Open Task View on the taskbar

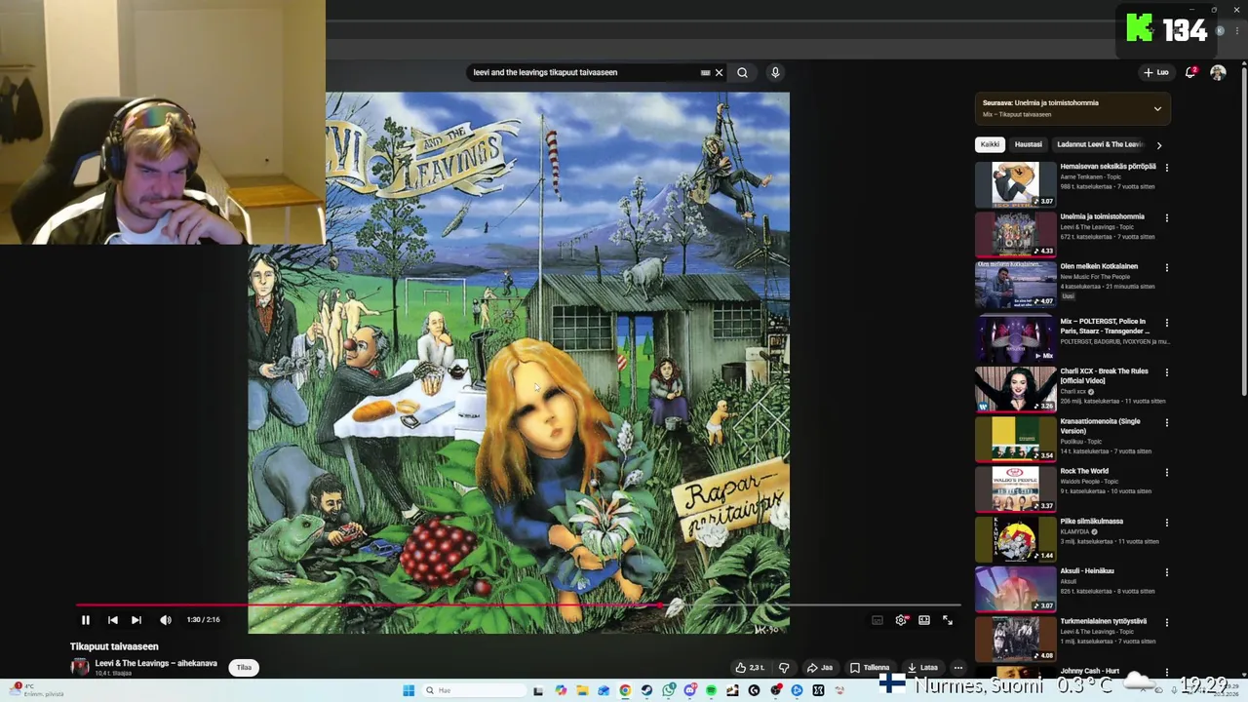pos(537,690)
